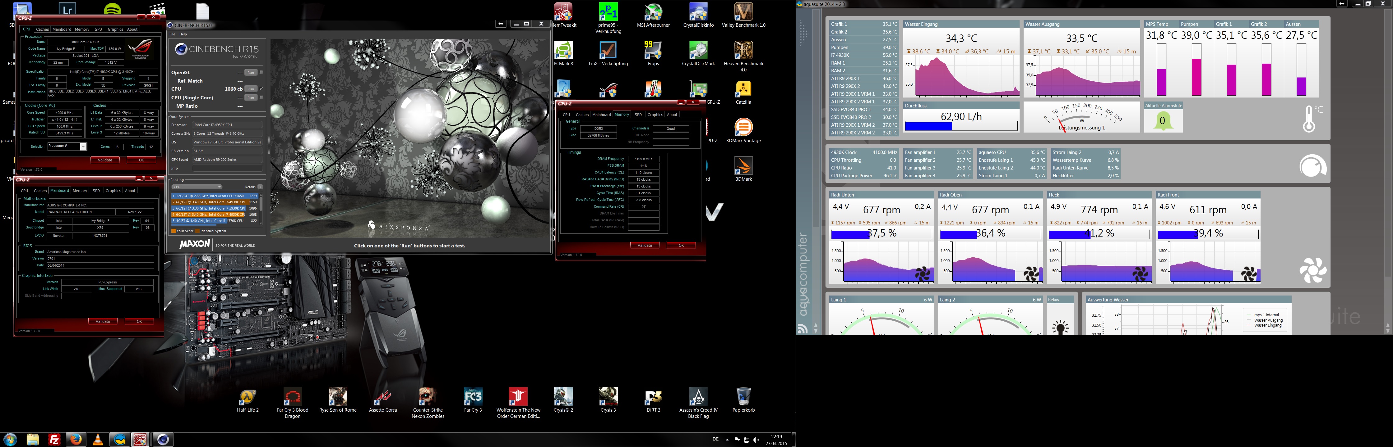This screenshot has width=1393, height=447.
Task: Toggle the CPU test checkbox in Cinebench
Action: pos(261,88)
